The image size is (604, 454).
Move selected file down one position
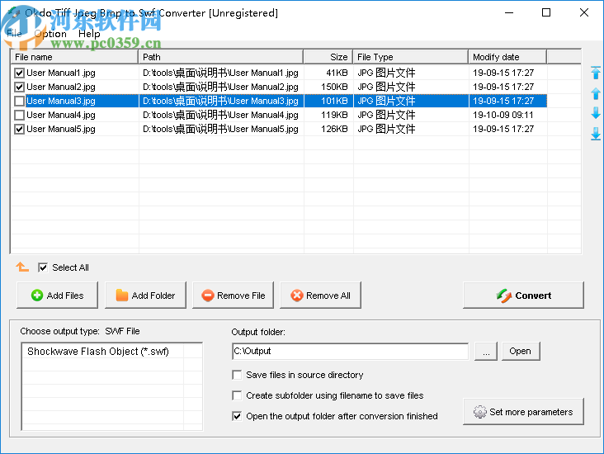point(596,113)
